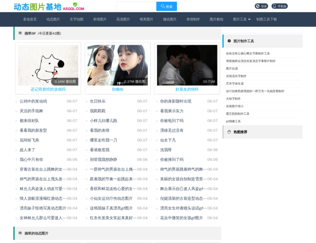Open the cartoon dog GIF thumbnail
Viewport: 316px width, 243px height.
48,65
